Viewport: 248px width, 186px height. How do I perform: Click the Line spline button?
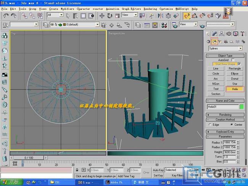coord(216,69)
